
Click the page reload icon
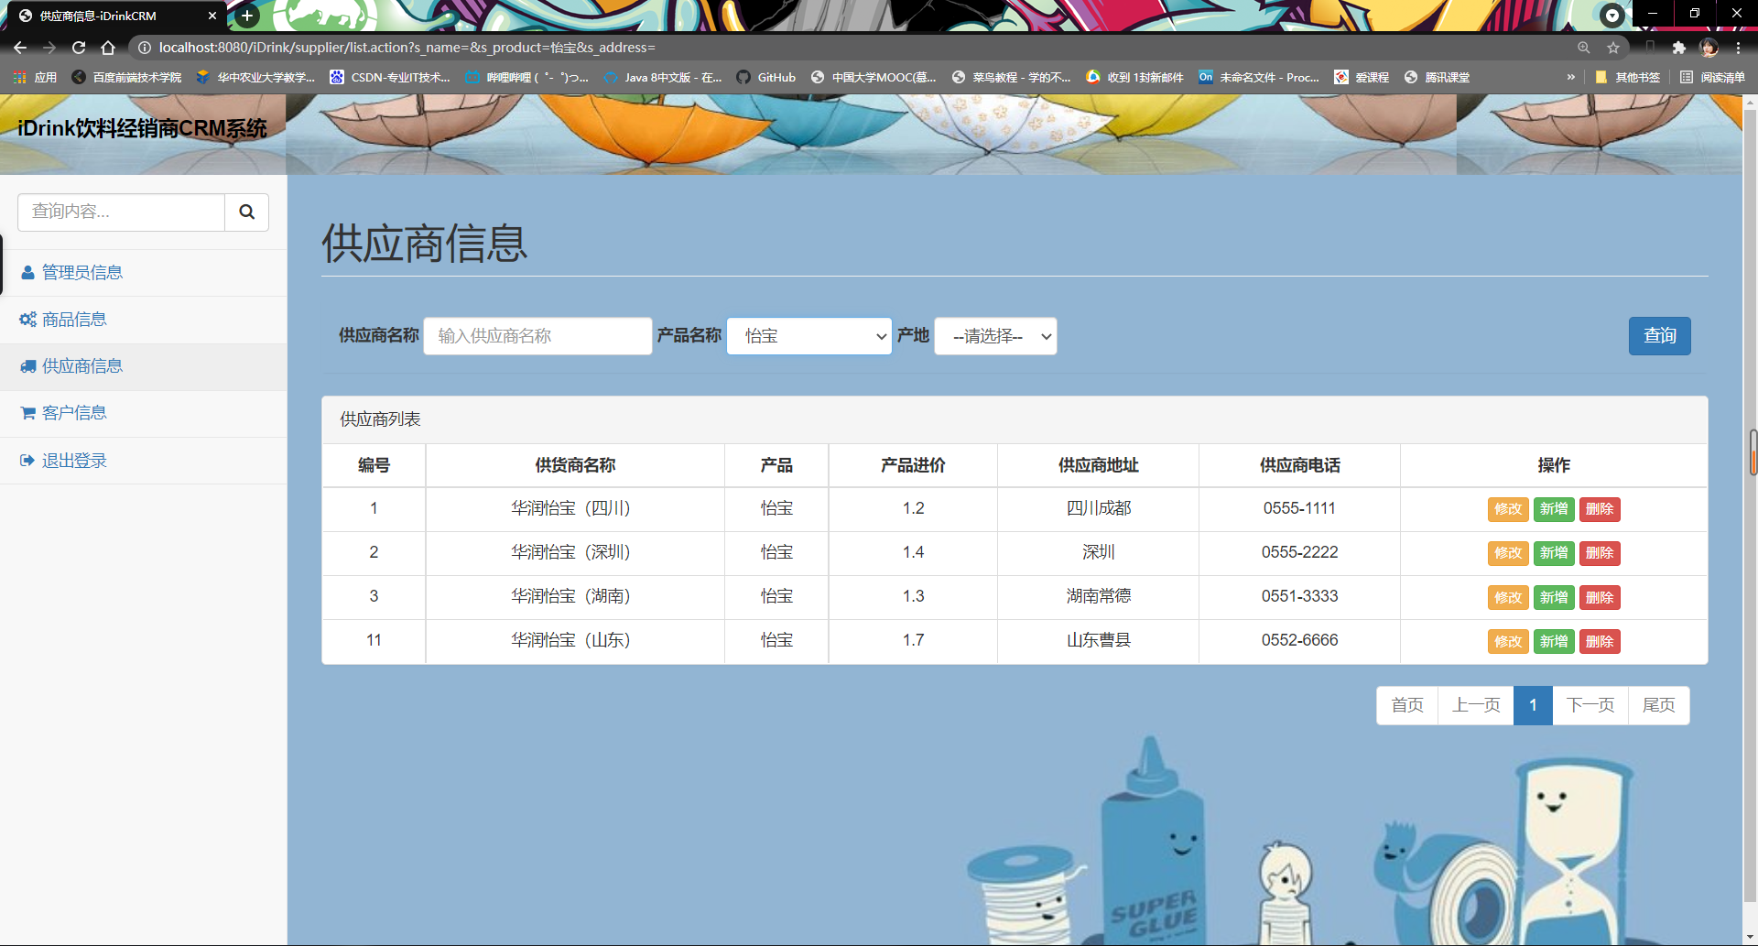[79, 48]
